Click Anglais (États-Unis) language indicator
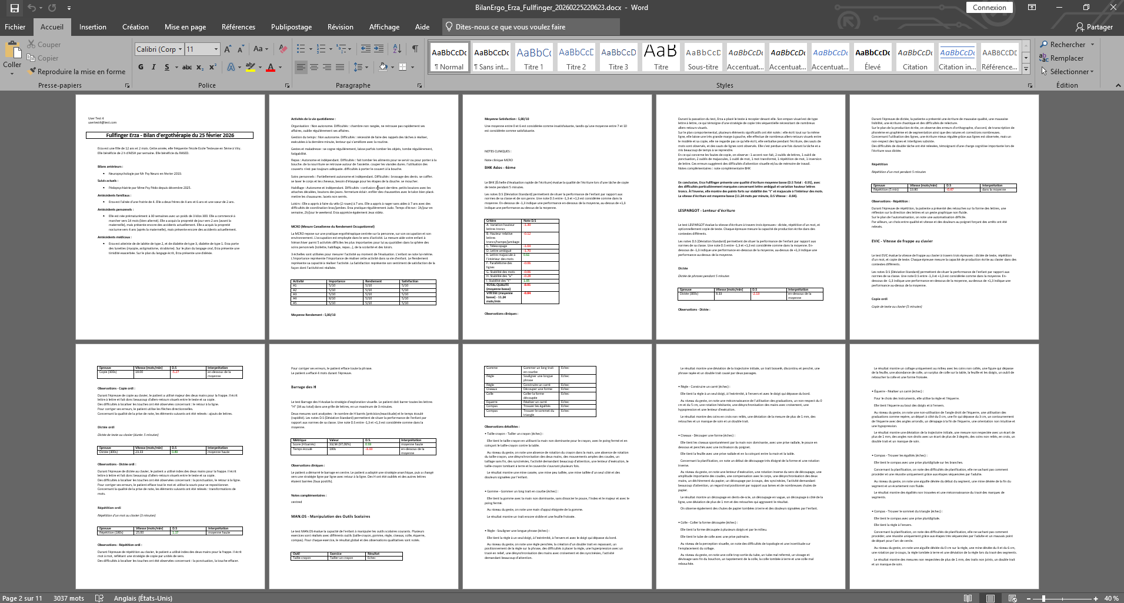Image resolution: width=1124 pixels, height=603 pixels. point(143,598)
